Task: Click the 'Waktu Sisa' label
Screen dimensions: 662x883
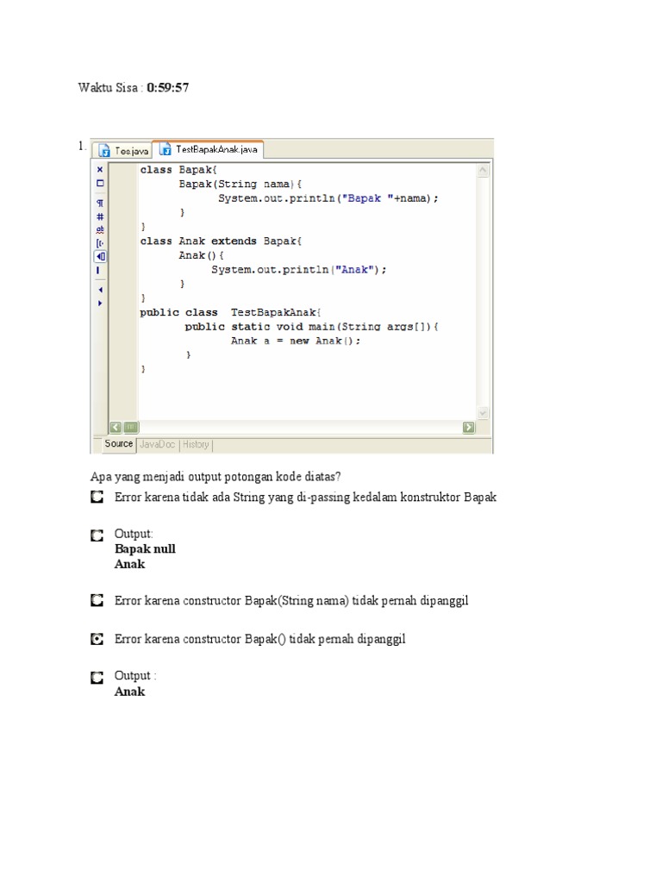Action: point(108,87)
